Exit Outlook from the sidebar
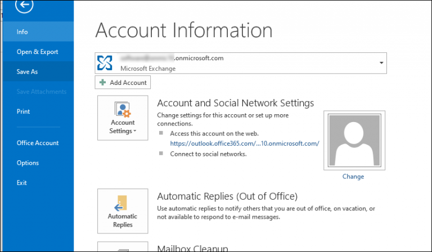Screen dimensions: 432x252 pyautogui.click(x=38, y=183)
